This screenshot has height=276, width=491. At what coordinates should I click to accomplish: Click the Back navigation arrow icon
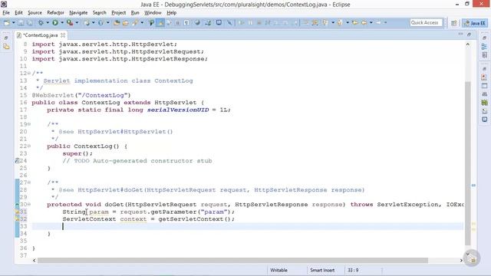coord(364,23)
